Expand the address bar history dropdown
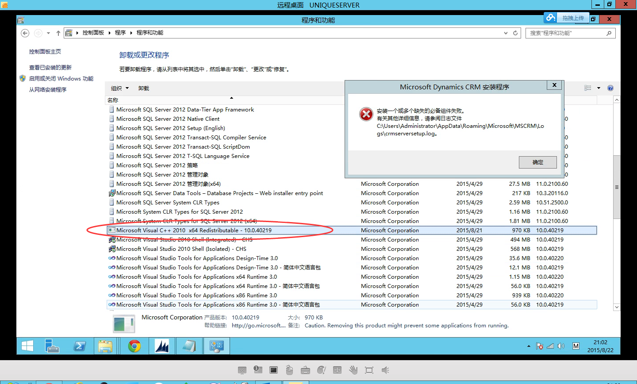Viewport: 637px width, 384px height. coord(506,33)
